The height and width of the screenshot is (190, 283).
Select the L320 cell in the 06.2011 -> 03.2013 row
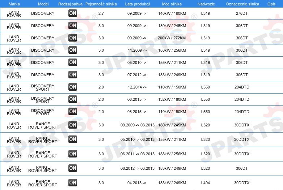pyautogui.click(x=206, y=154)
